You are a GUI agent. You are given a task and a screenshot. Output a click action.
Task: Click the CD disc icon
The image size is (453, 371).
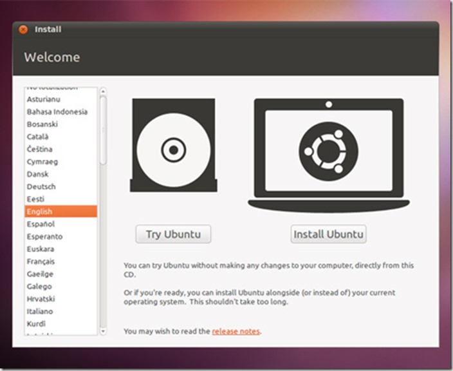pos(173,145)
